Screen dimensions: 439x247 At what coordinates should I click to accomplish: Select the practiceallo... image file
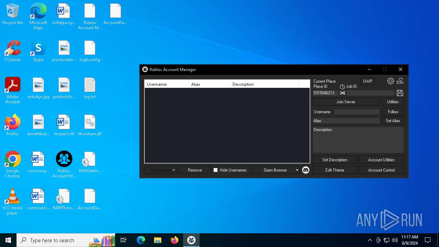64,51
